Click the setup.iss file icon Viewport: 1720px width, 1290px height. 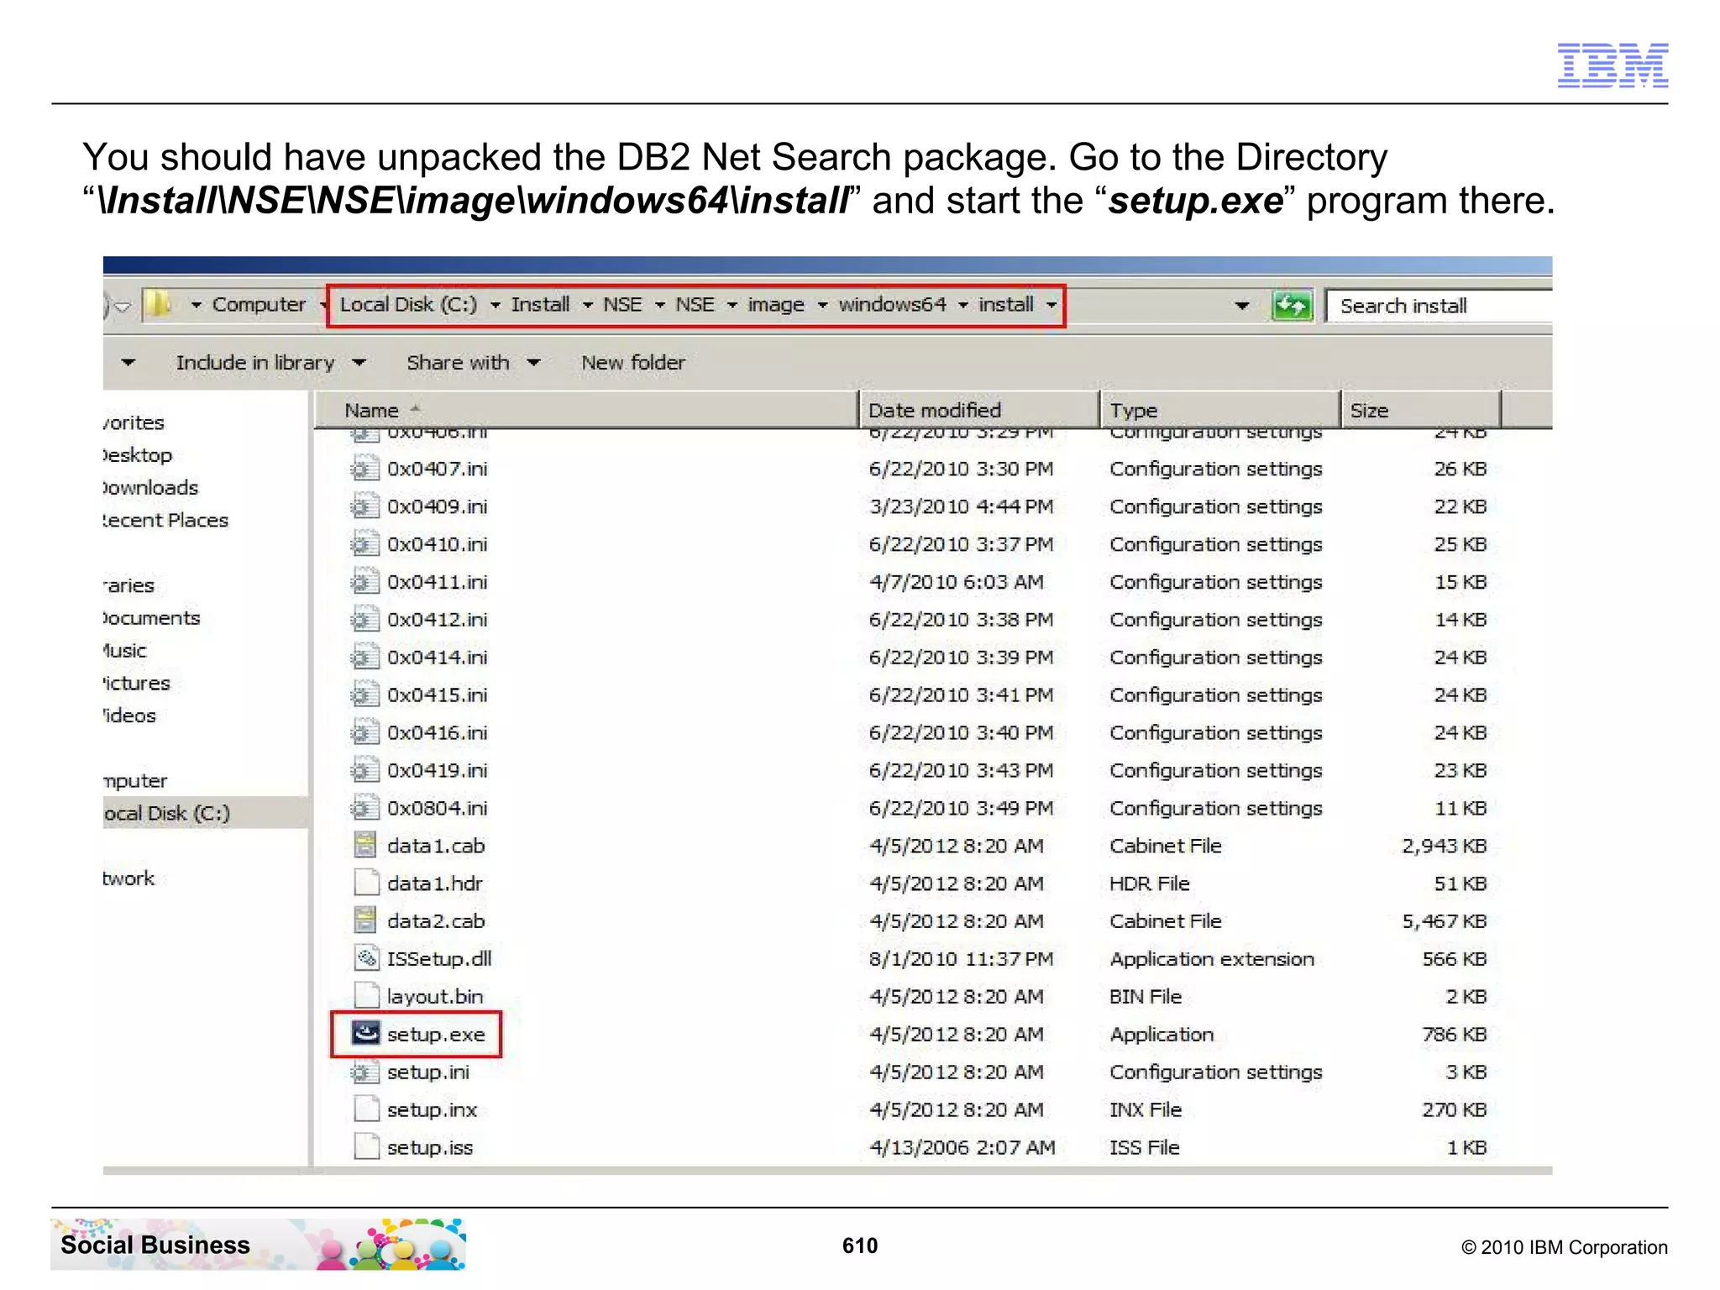tap(365, 1147)
